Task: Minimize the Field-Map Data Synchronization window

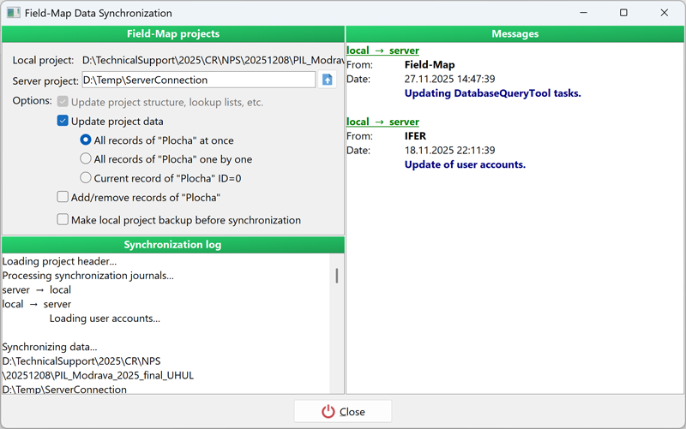Action: [x=583, y=13]
